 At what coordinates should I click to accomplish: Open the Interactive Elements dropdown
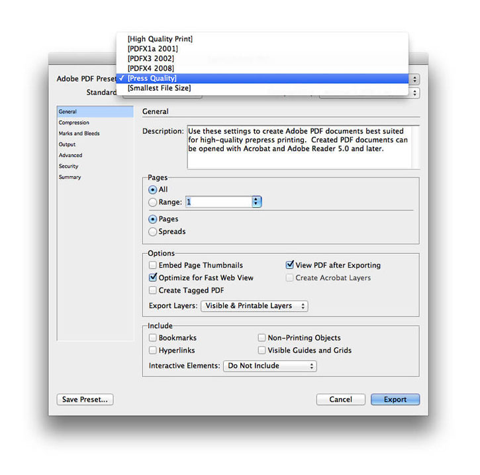point(270,366)
